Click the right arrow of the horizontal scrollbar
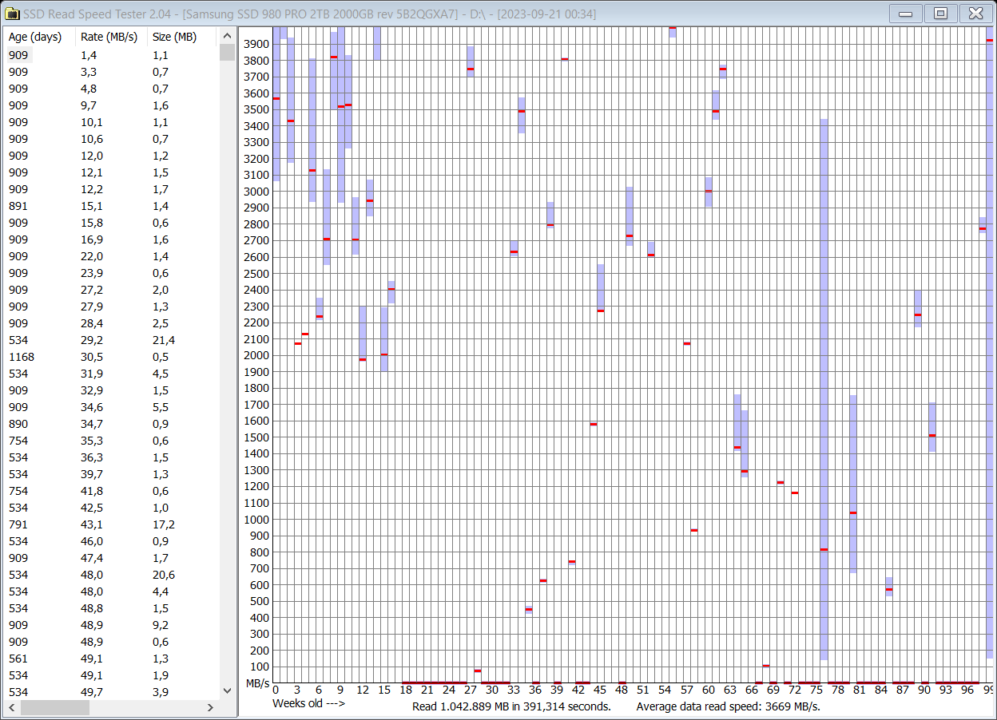Screen dimensions: 997x720 pos(209,707)
